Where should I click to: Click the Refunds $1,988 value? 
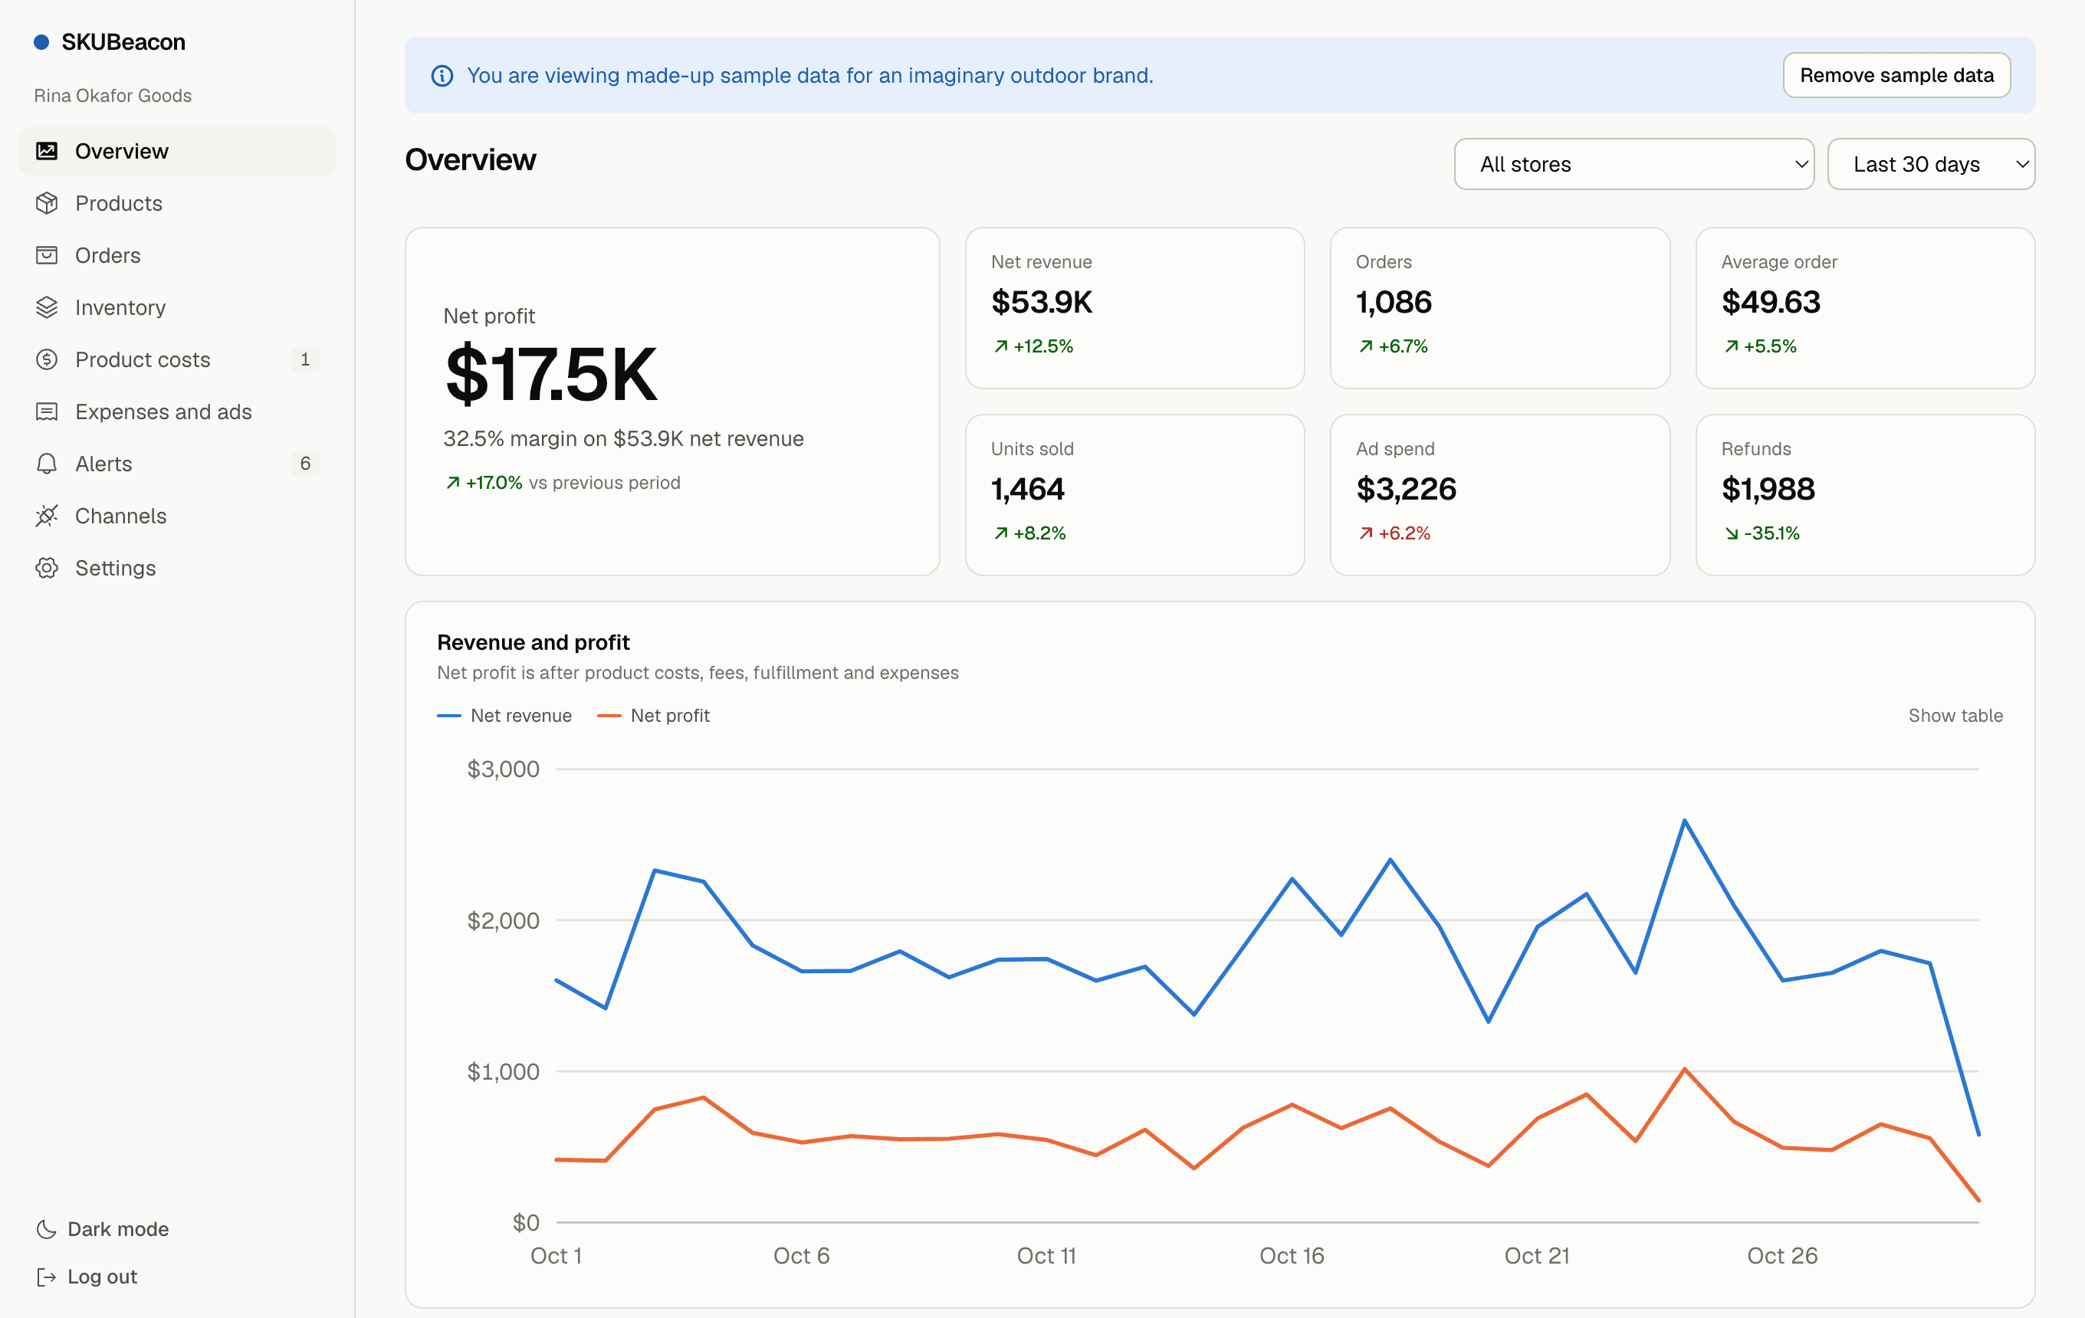click(1767, 489)
